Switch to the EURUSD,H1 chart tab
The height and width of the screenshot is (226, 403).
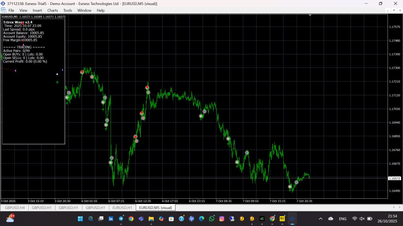click(122, 208)
